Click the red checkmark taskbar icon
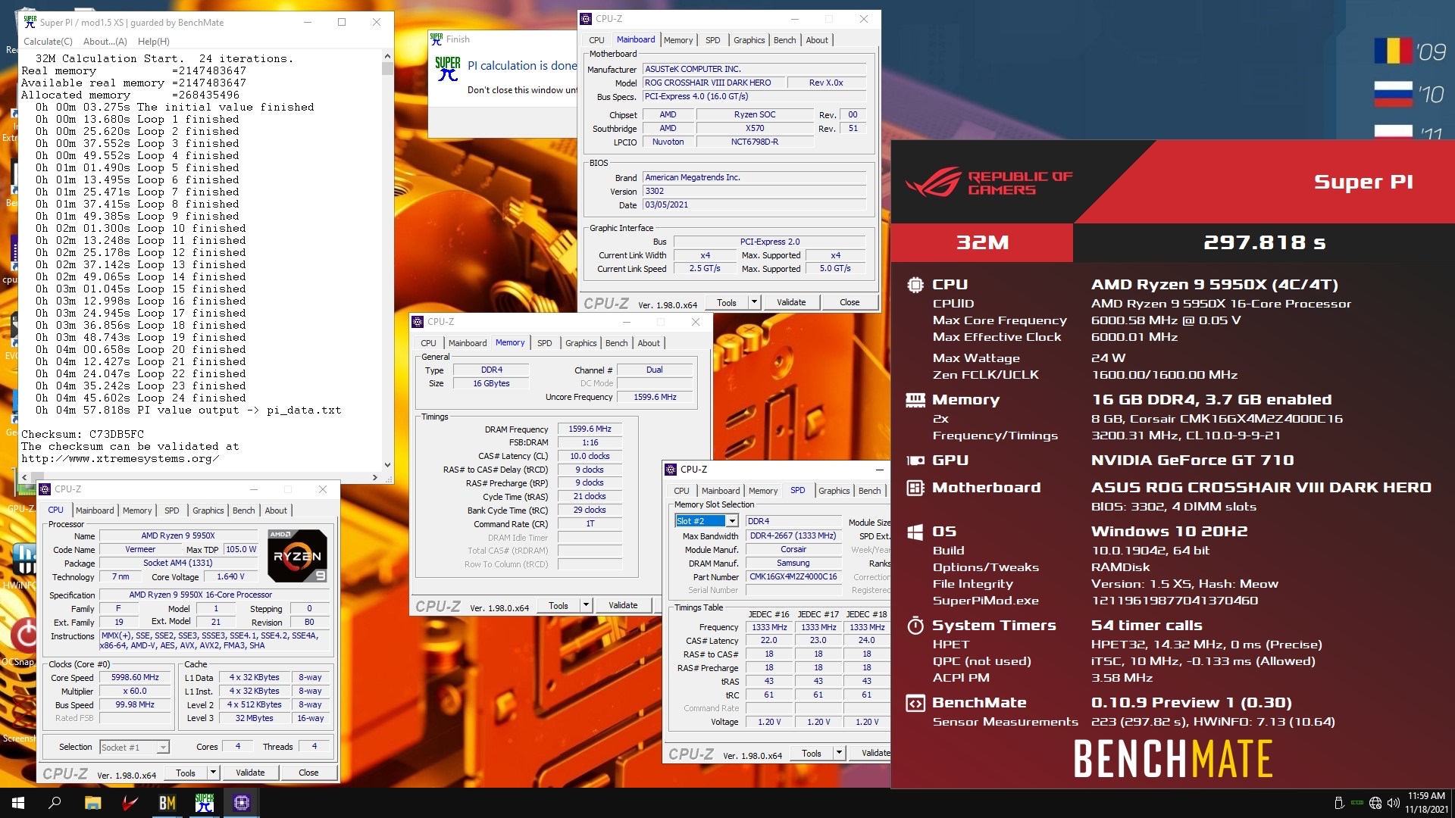Viewport: 1455px width, 818px height. pos(130,803)
